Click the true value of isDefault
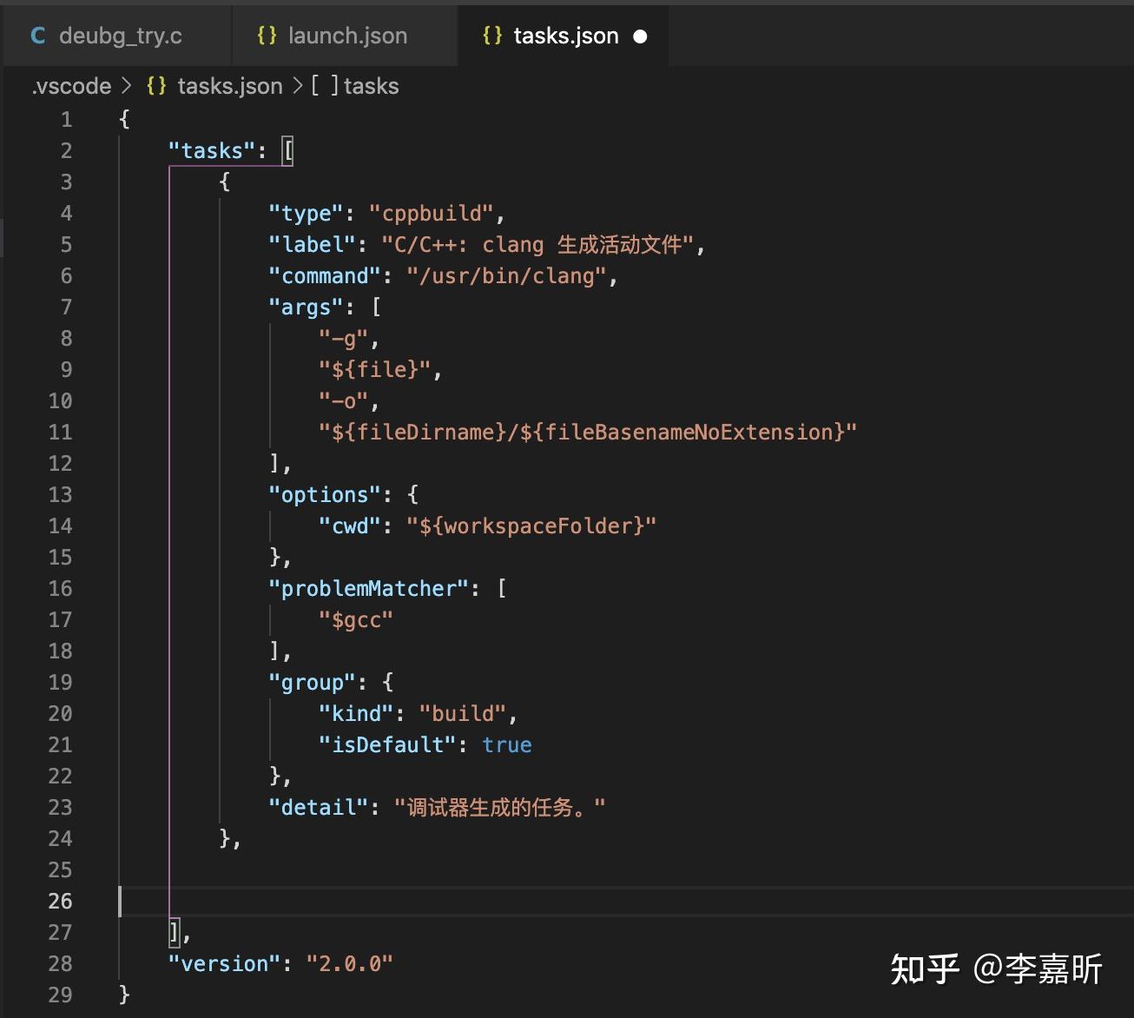This screenshot has width=1134, height=1018. (507, 744)
